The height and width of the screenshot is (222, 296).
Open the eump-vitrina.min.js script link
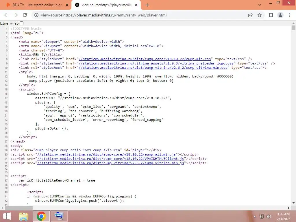click(x=111, y=163)
